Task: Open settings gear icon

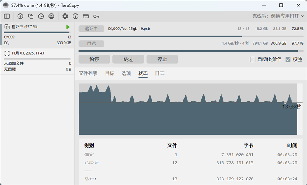Action: (x=65, y=16)
